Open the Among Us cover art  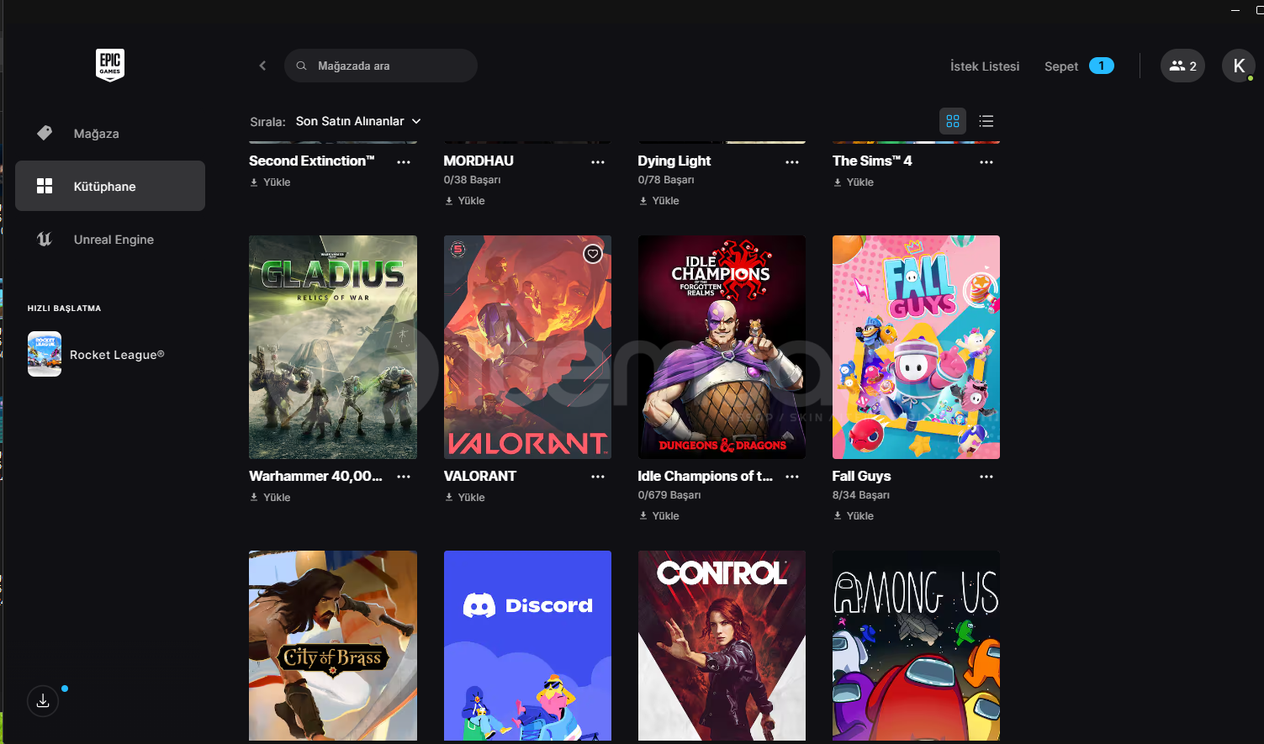coord(916,646)
